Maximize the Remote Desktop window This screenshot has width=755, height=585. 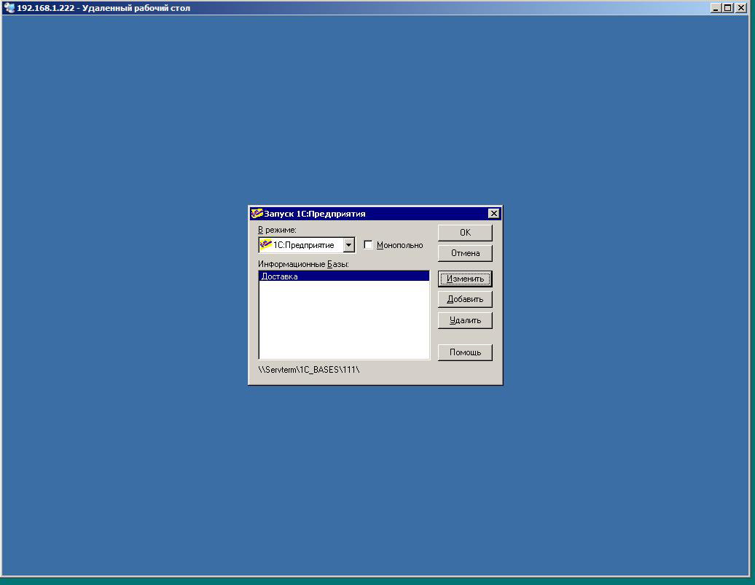pyautogui.click(x=727, y=8)
